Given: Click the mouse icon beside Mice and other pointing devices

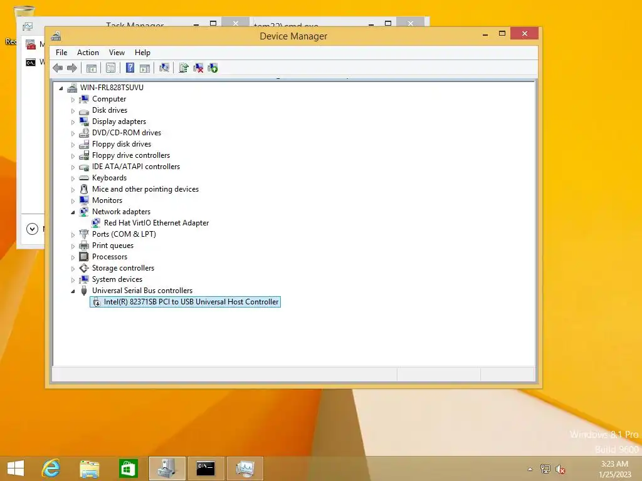Looking at the screenshot, I should pos(84,189).
